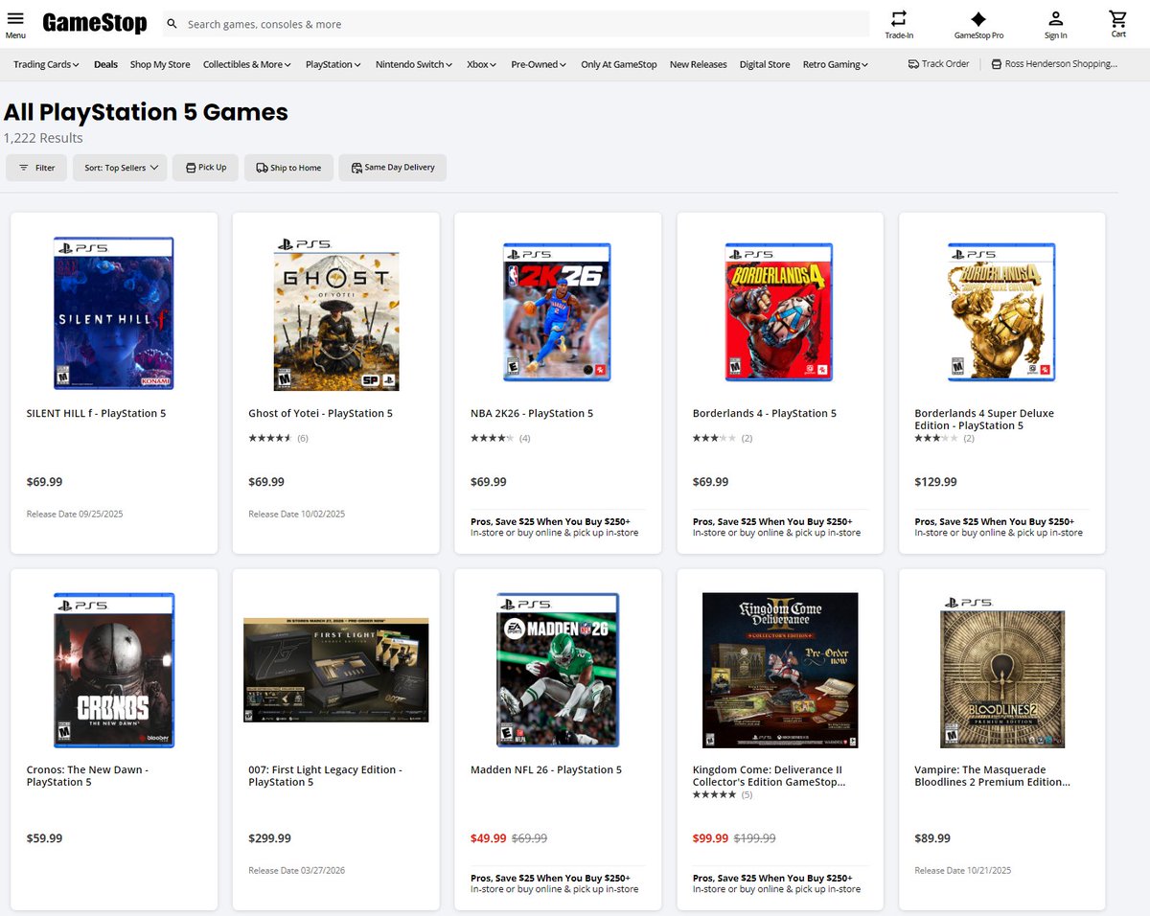Open the Sort: Top Sellers dropdown
The image size is (1150, 916).
tap(121, 168)
